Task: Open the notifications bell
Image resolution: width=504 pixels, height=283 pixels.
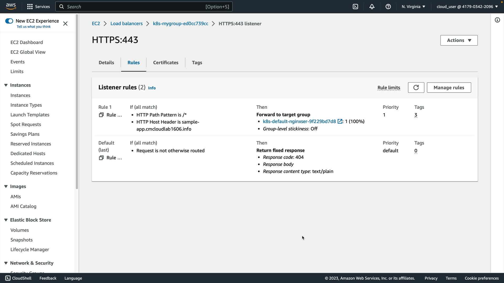Action: (372, 7)
